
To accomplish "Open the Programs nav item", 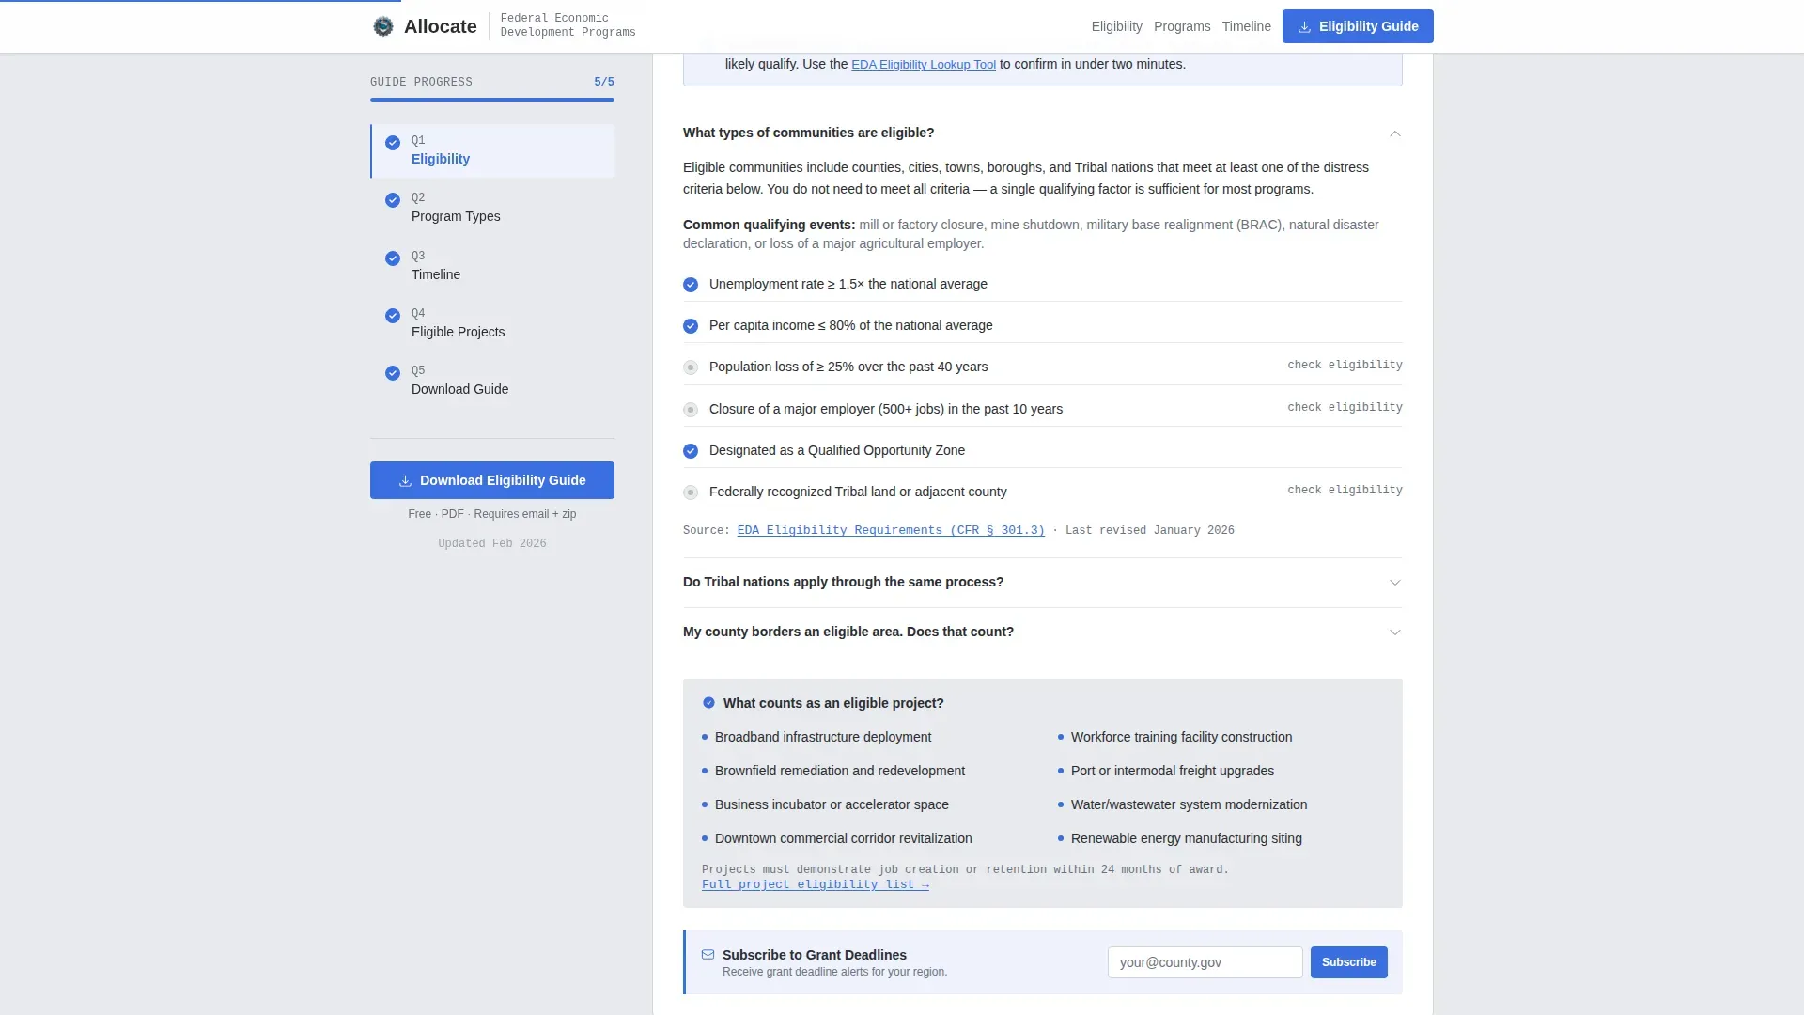I will (x=1182, y=26).
